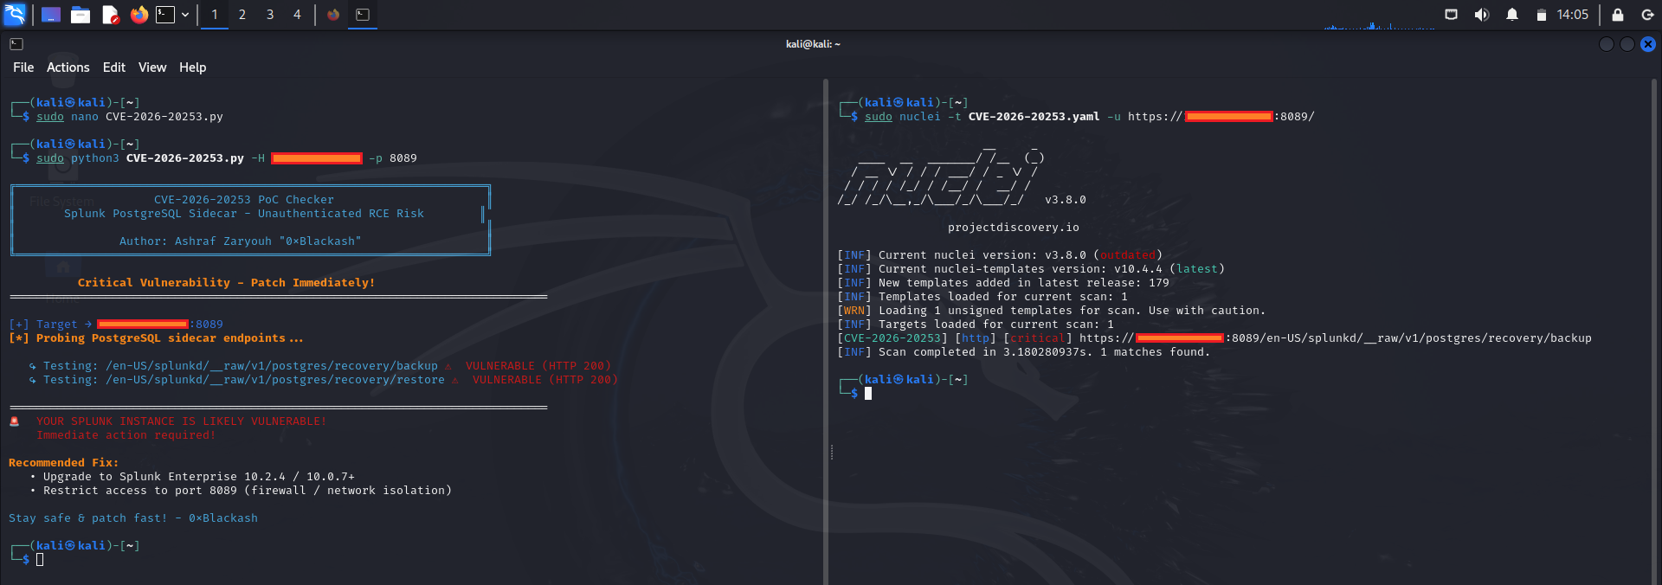Launch the text editor panel icon
The image size is (1662, 585).
pyautogui.click(x=110, y=15)
